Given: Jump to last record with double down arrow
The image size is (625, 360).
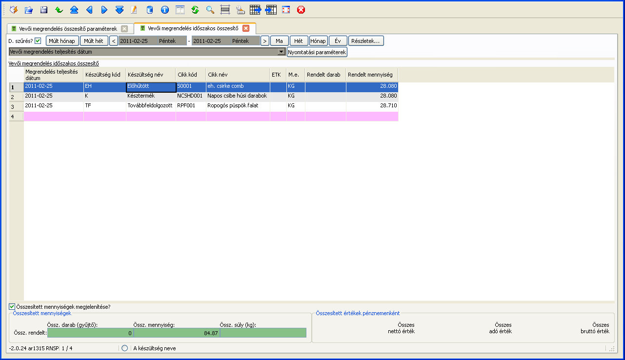Looking at the screenshot, I should [120, 9].
